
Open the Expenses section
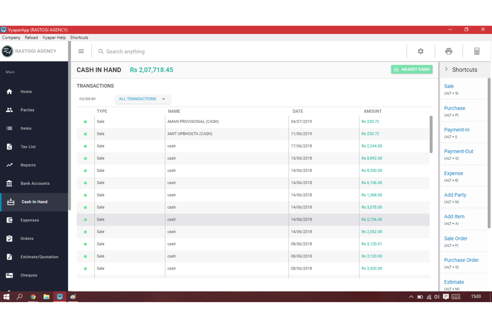pyautogui.click(x=30, y=220)
